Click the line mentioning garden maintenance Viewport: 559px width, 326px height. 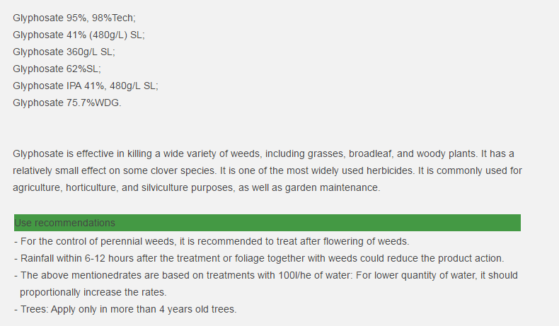tap(197, 188)
